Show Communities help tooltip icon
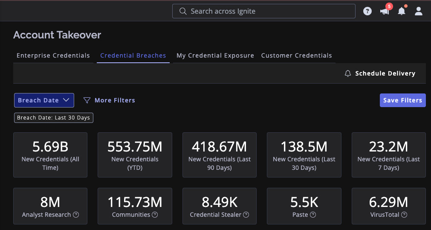Screen dimensions: 431x230 155,215
